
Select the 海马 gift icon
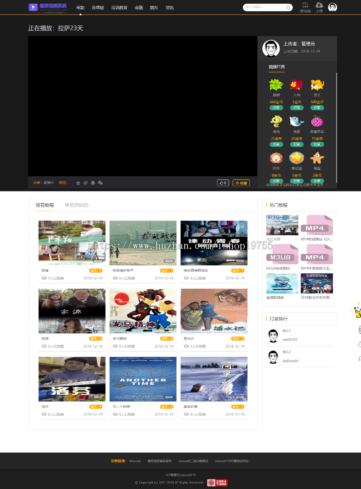coord(276,122)
